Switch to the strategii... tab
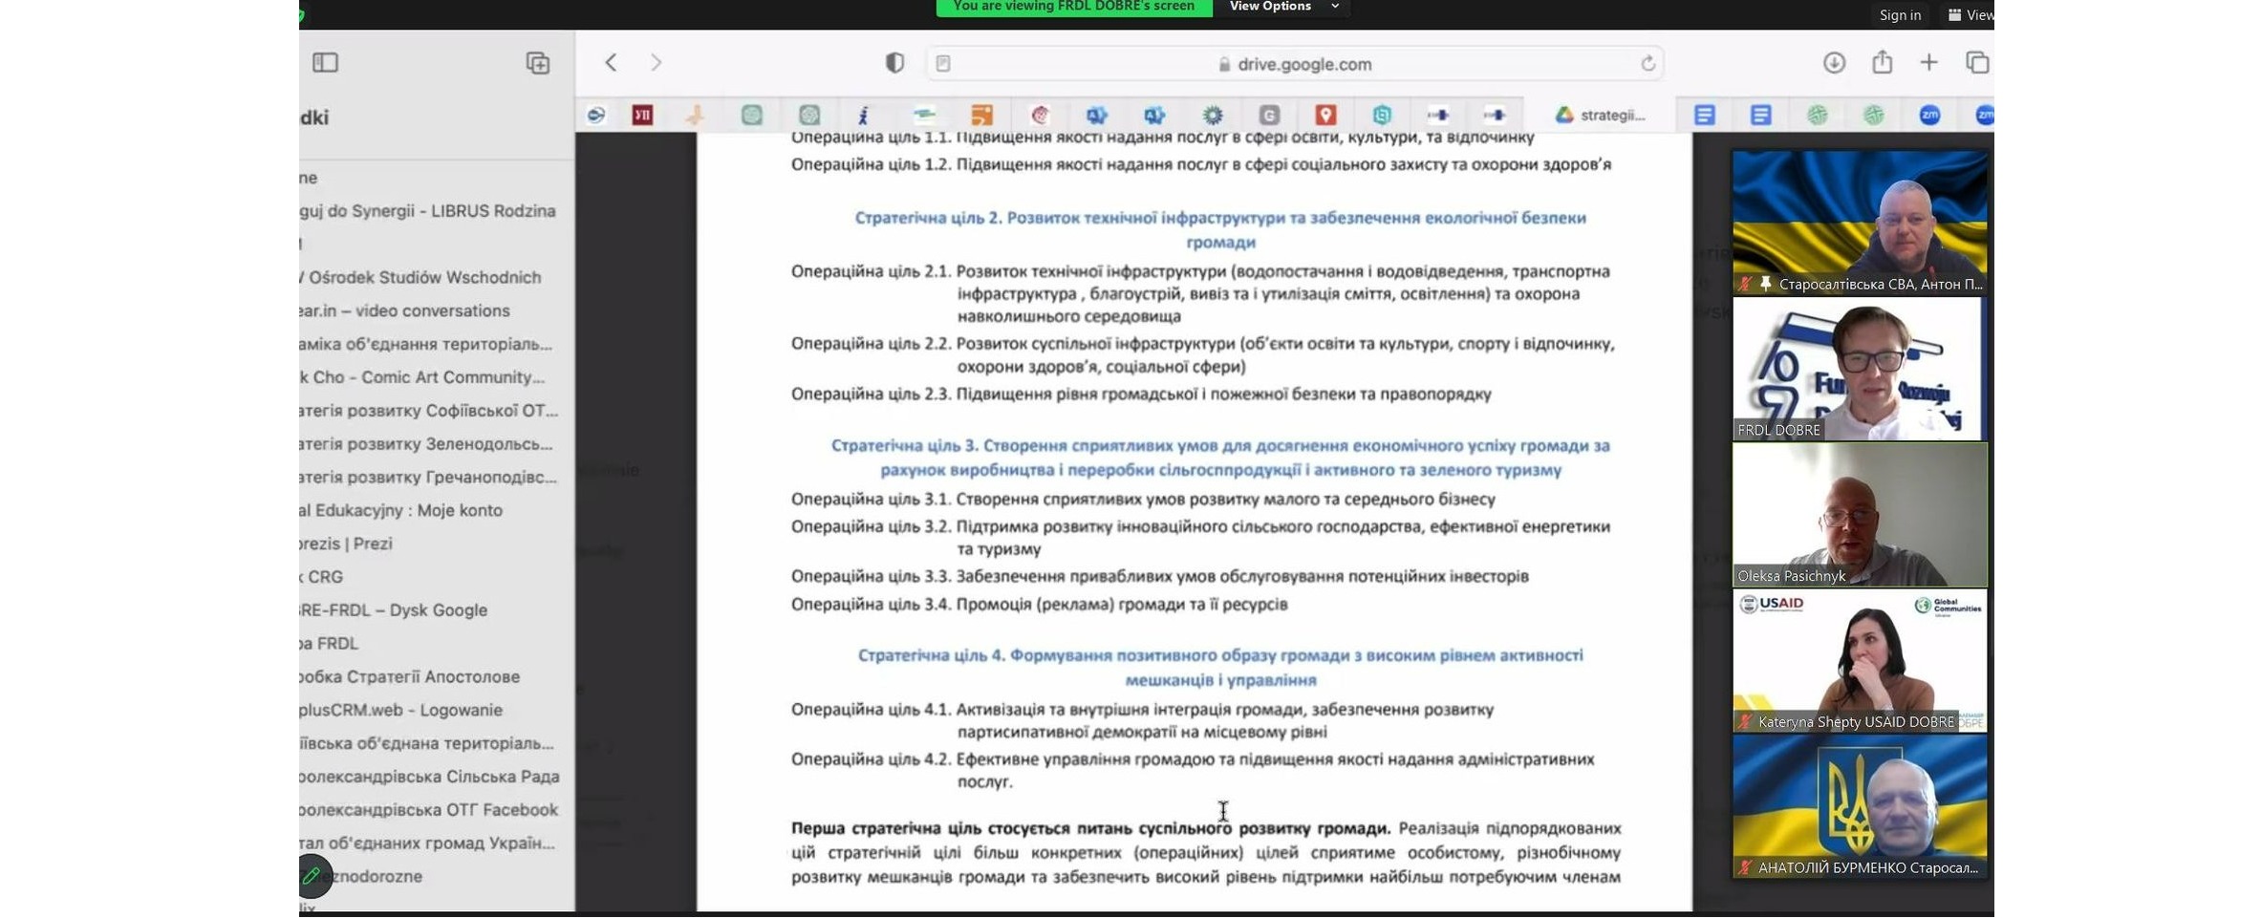 (x=1601, y=116)
